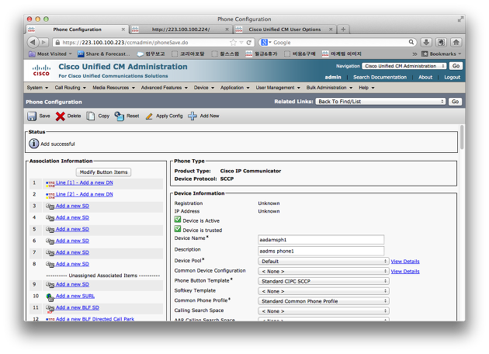Click the Copy document icon
This screenshot has width=489, height=354.
point(91,116)
